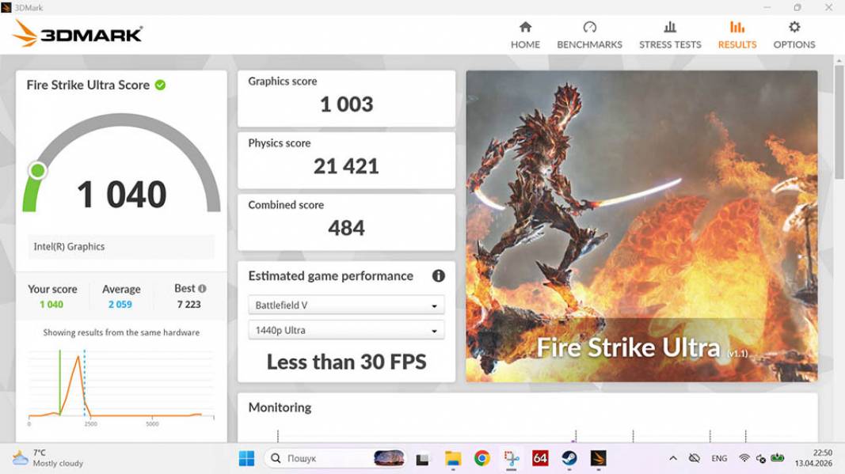Launch Google Chrome from taskbar

481,458
